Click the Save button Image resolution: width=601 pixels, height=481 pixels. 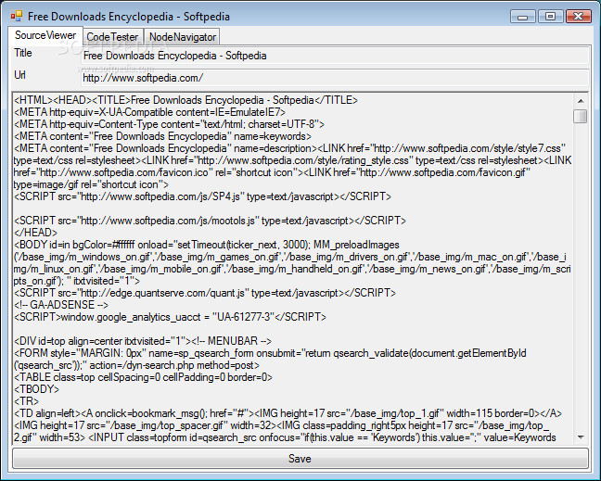pos(300,459)
